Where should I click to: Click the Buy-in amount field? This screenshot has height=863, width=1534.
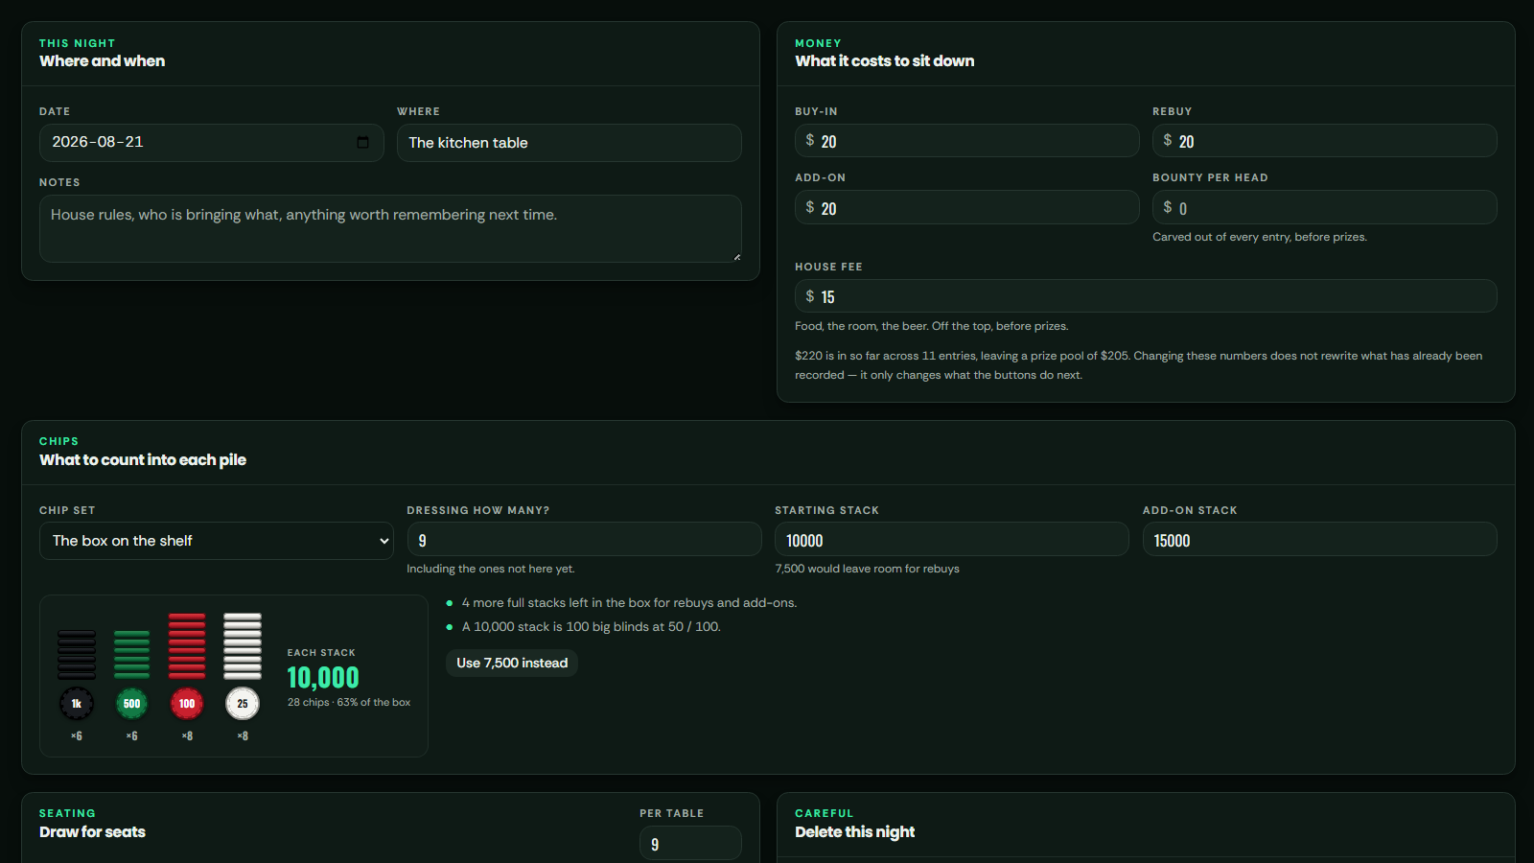click(967, 141)
